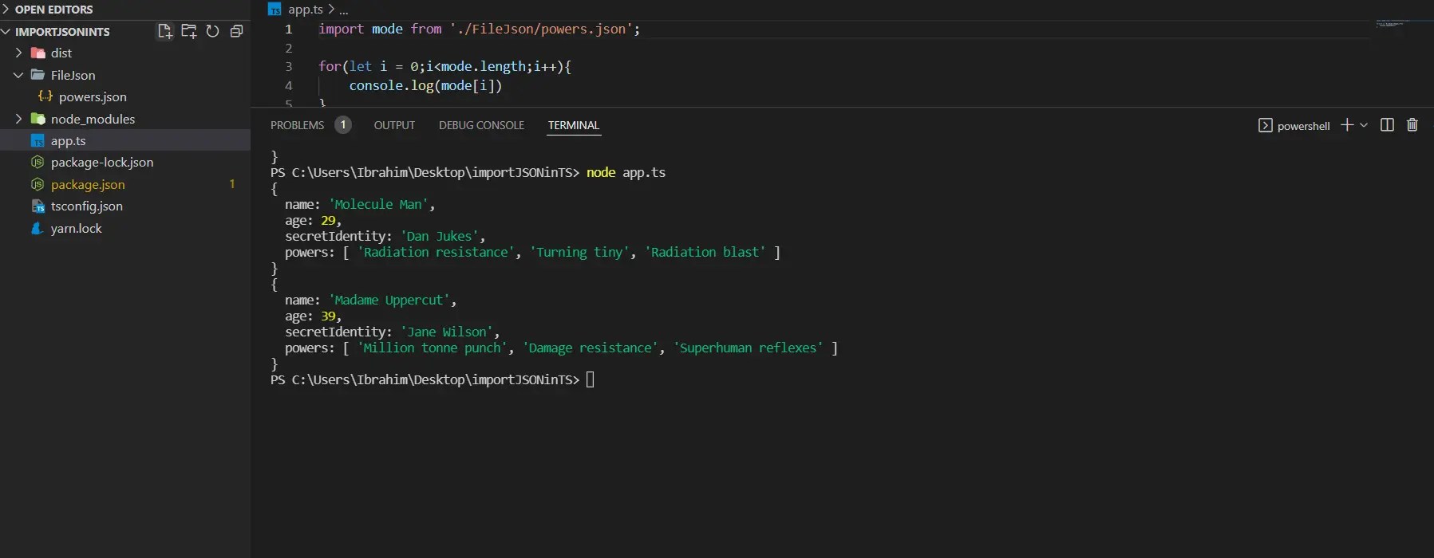The image size is (1434, 558).
Task: Collapse all folders in Explorer
Action: pos(236,31)
